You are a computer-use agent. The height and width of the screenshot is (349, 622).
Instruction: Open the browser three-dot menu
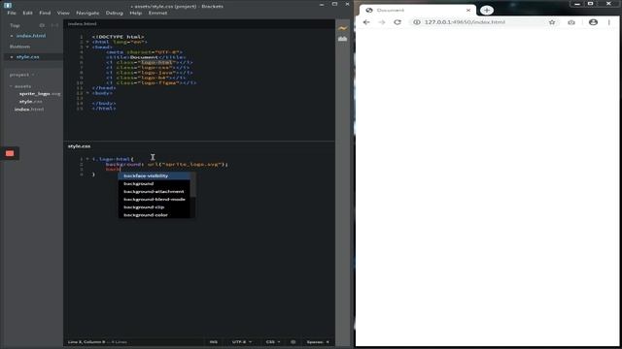609,22
